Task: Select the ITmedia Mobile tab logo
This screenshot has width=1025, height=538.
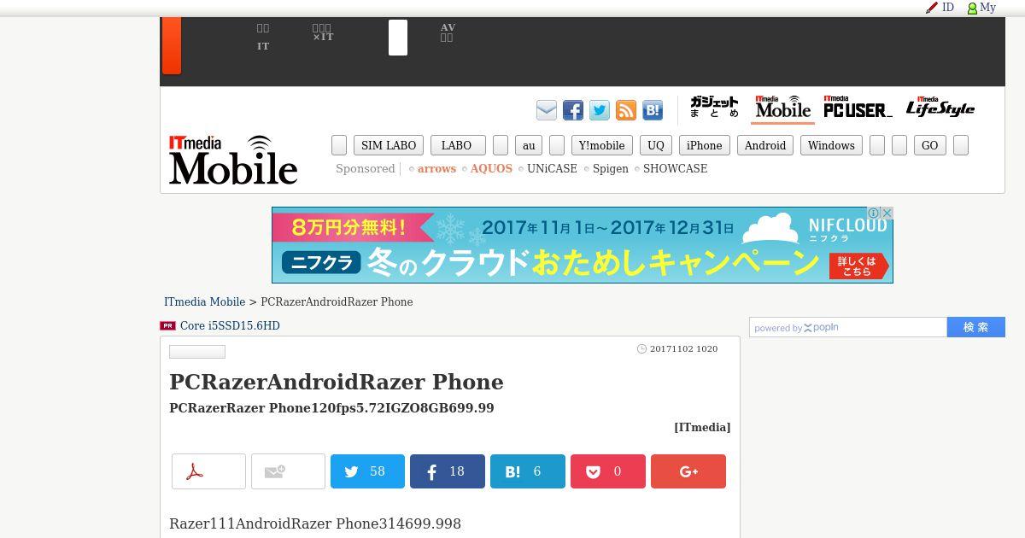Action: click(782, 108)
